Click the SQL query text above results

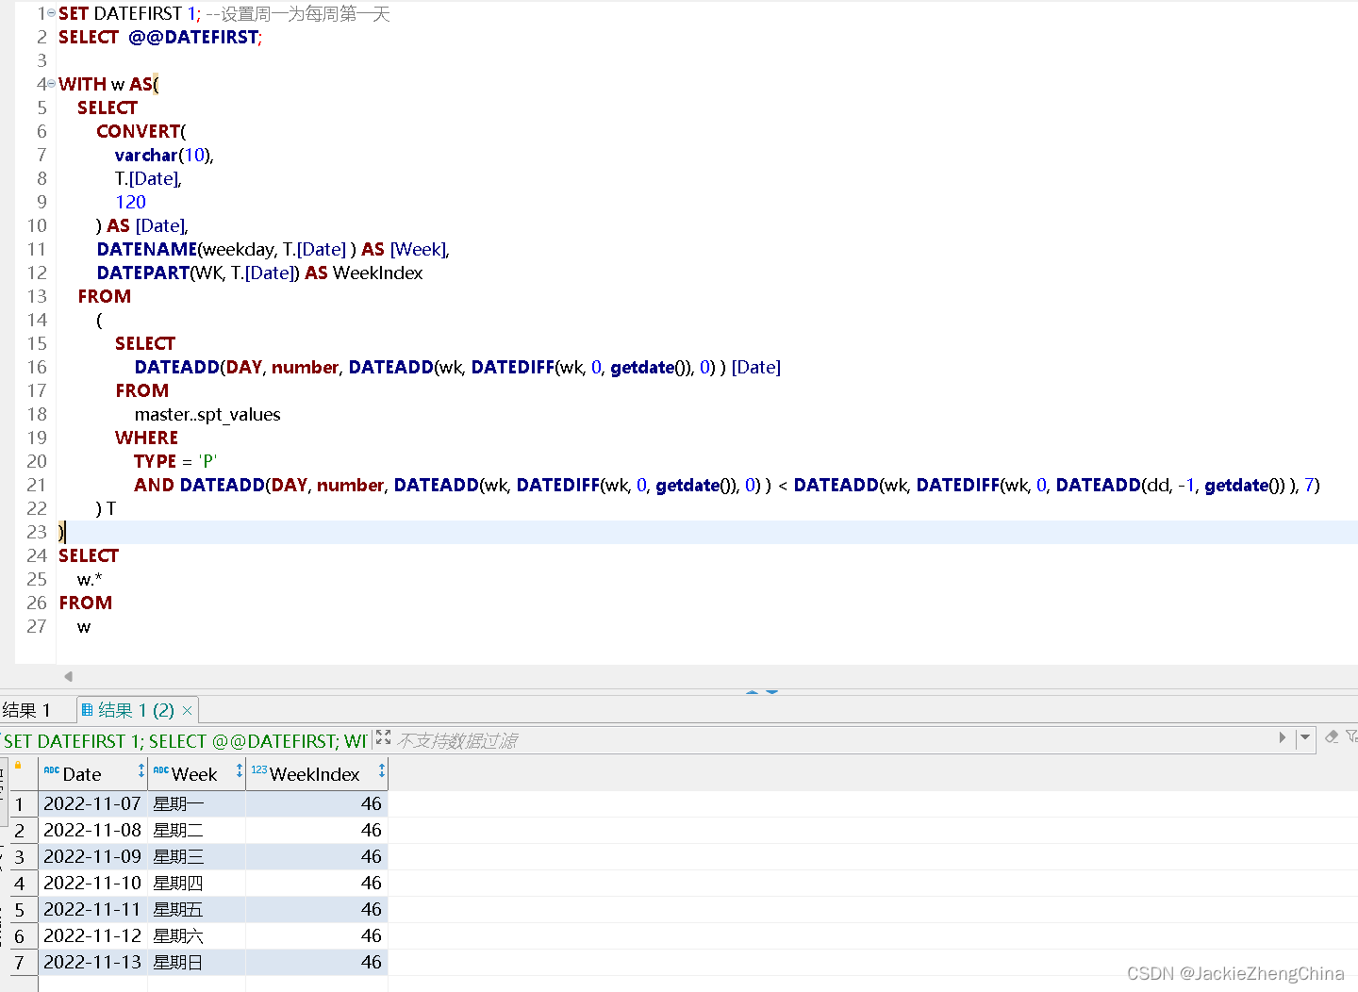[x=185, y=741]
